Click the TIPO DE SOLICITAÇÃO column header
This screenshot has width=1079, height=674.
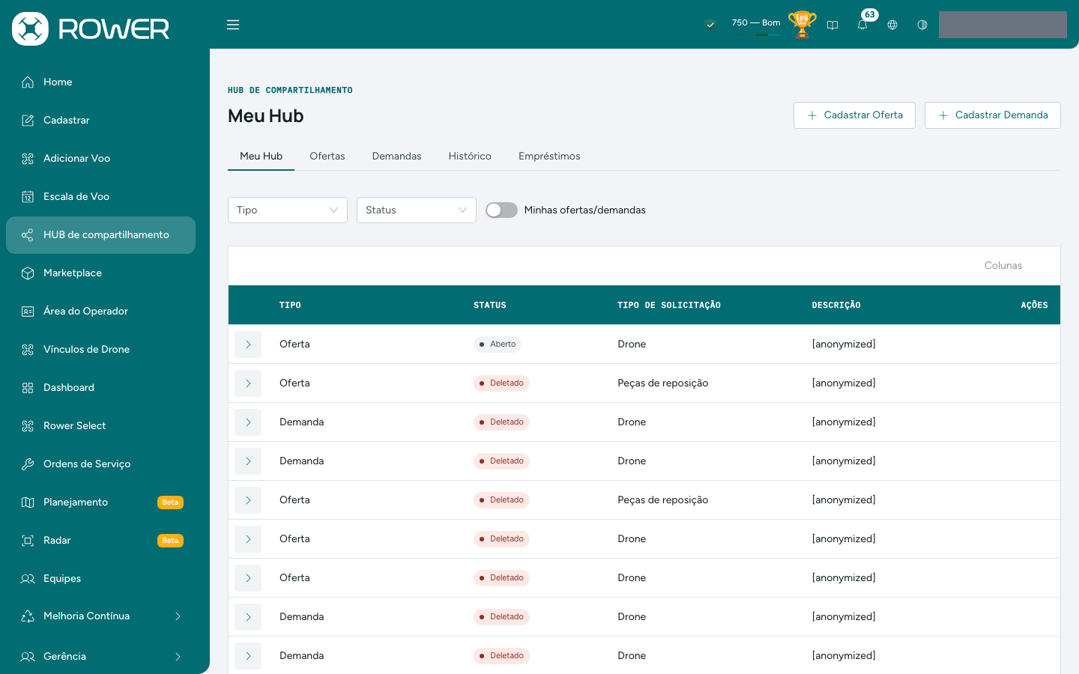669,305
